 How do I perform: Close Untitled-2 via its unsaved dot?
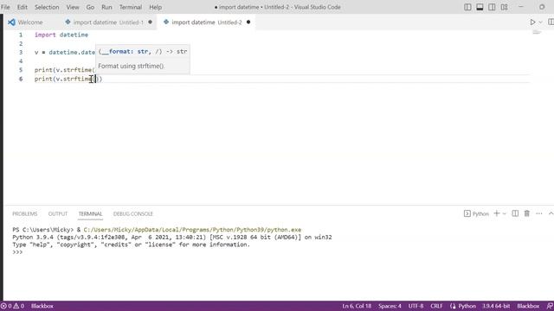248,22
